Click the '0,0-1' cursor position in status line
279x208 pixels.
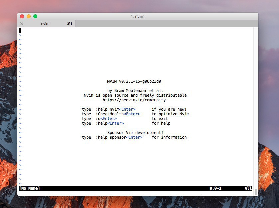click(216, 188)
